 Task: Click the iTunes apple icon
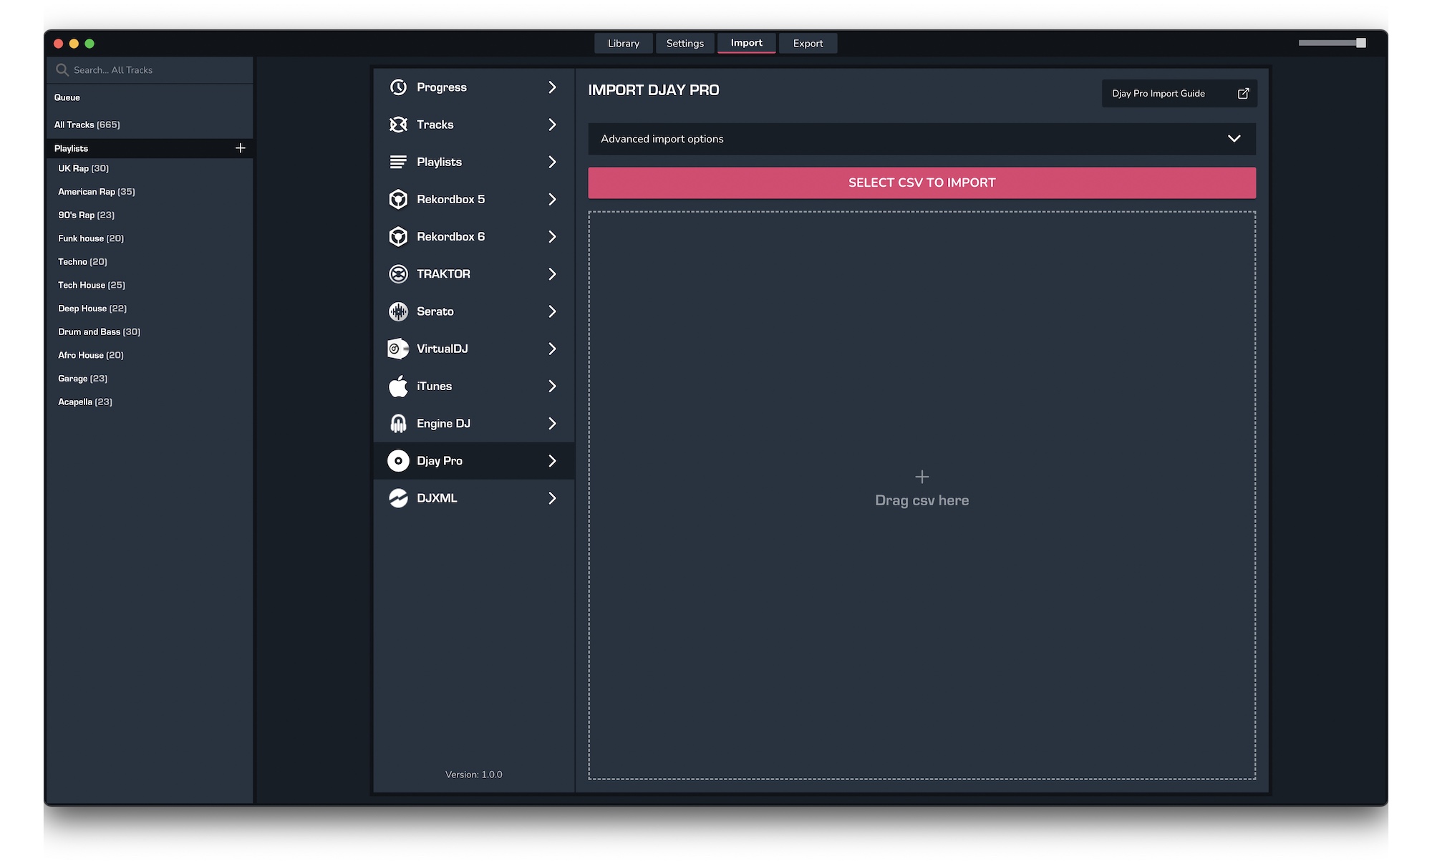pos(398,386)
